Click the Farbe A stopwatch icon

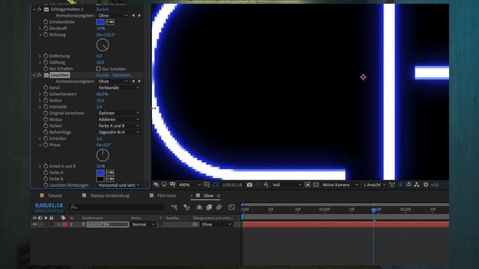click(x=46, y=173)
